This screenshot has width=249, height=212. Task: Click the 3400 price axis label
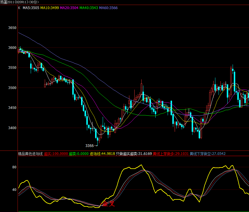pos(12,128)
